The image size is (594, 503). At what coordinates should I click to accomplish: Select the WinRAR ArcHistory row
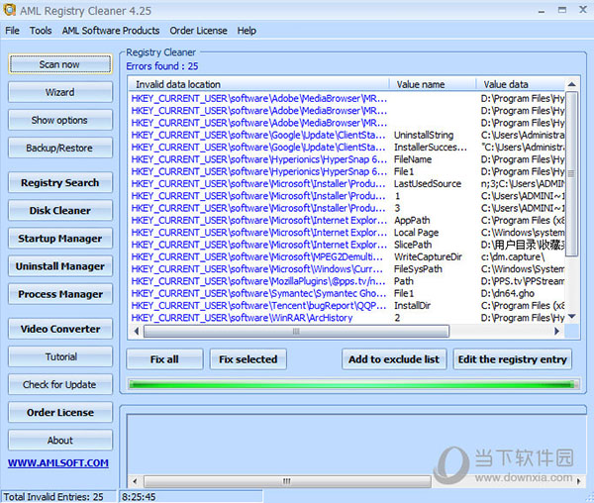tap(347, 318)
